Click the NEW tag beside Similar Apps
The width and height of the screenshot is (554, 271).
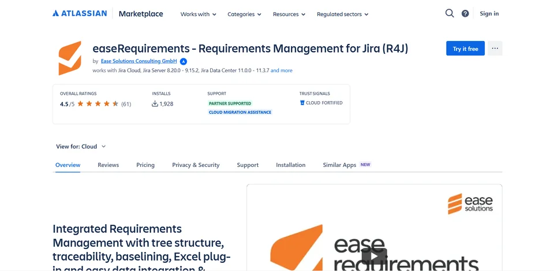pyautogui.click(x=365, y=165)
